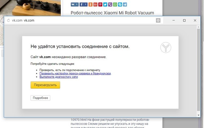Image resolution: width=204 pixels, height=128 pixels.
Task: Click the globe icon in popup address bar
Action: coord(158,20)
